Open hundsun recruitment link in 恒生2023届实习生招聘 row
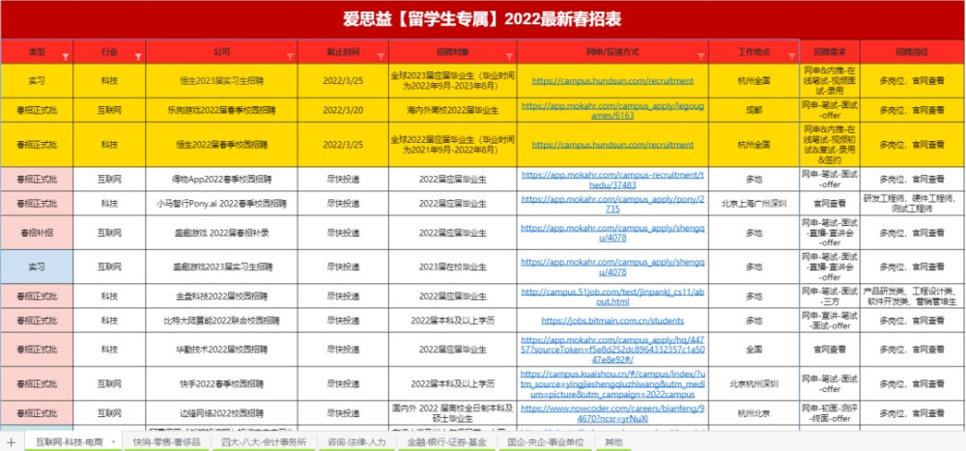Image resolution: width=966 pixels, height=451 pixels. (612, 81)
